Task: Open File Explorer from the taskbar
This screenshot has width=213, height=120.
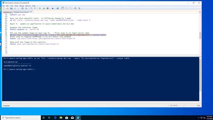Action: pos(61,118)
